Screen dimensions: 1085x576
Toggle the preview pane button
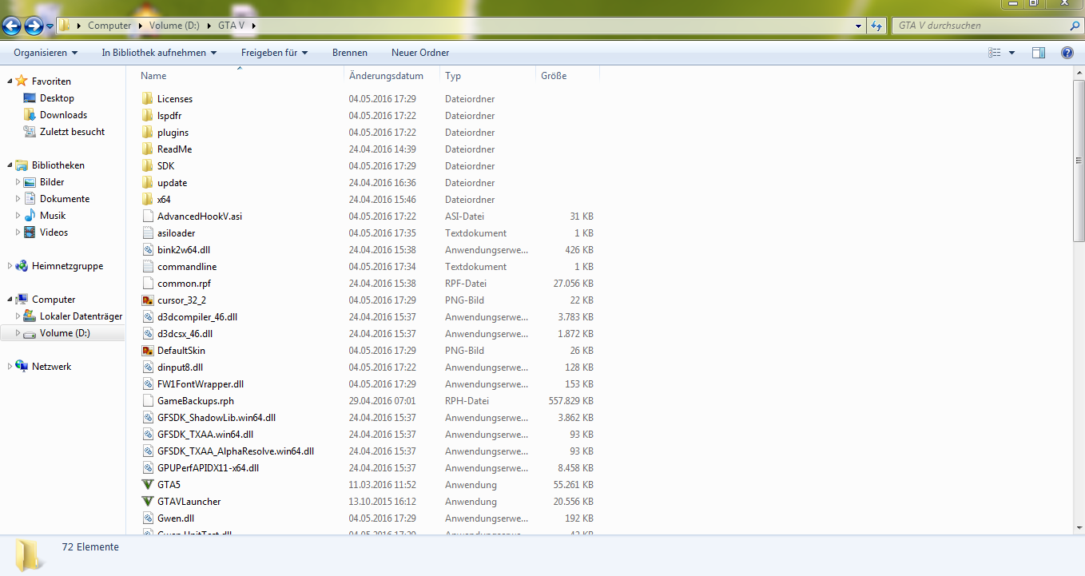click(x=1039, y=53)
